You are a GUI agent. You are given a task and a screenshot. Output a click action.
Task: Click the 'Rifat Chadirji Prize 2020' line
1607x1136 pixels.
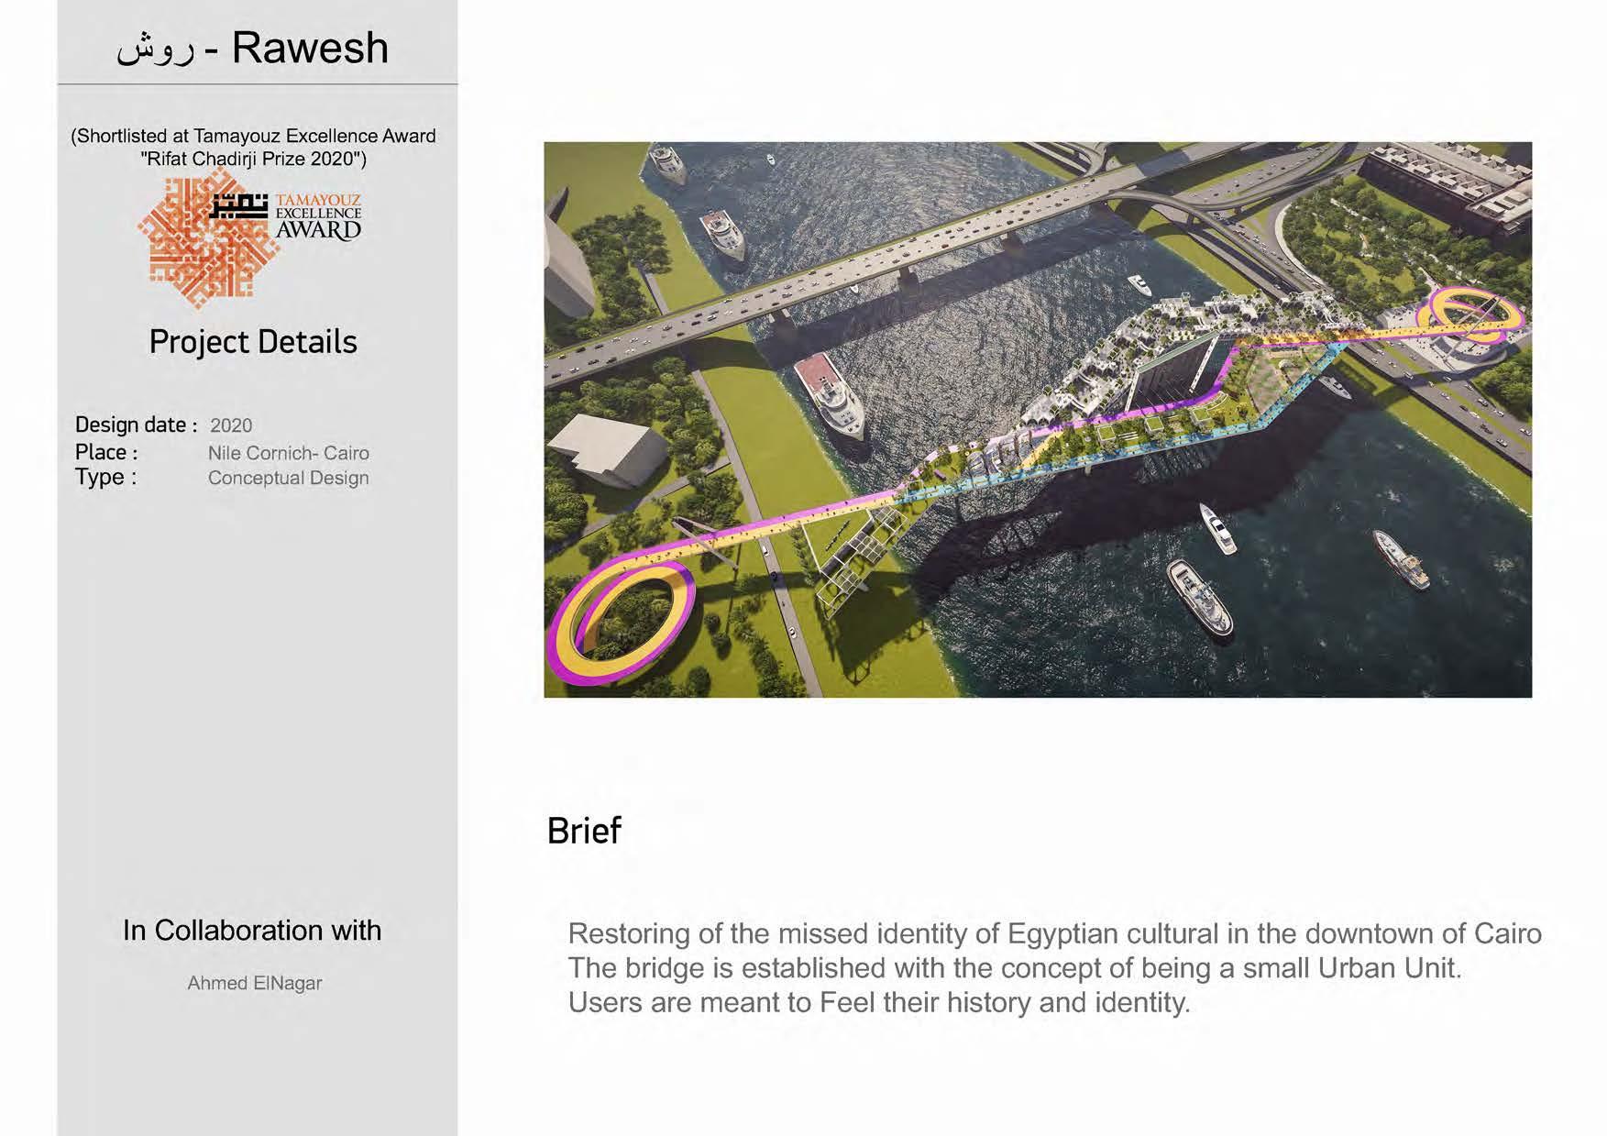pyautogui.click(x=254, y=159)
